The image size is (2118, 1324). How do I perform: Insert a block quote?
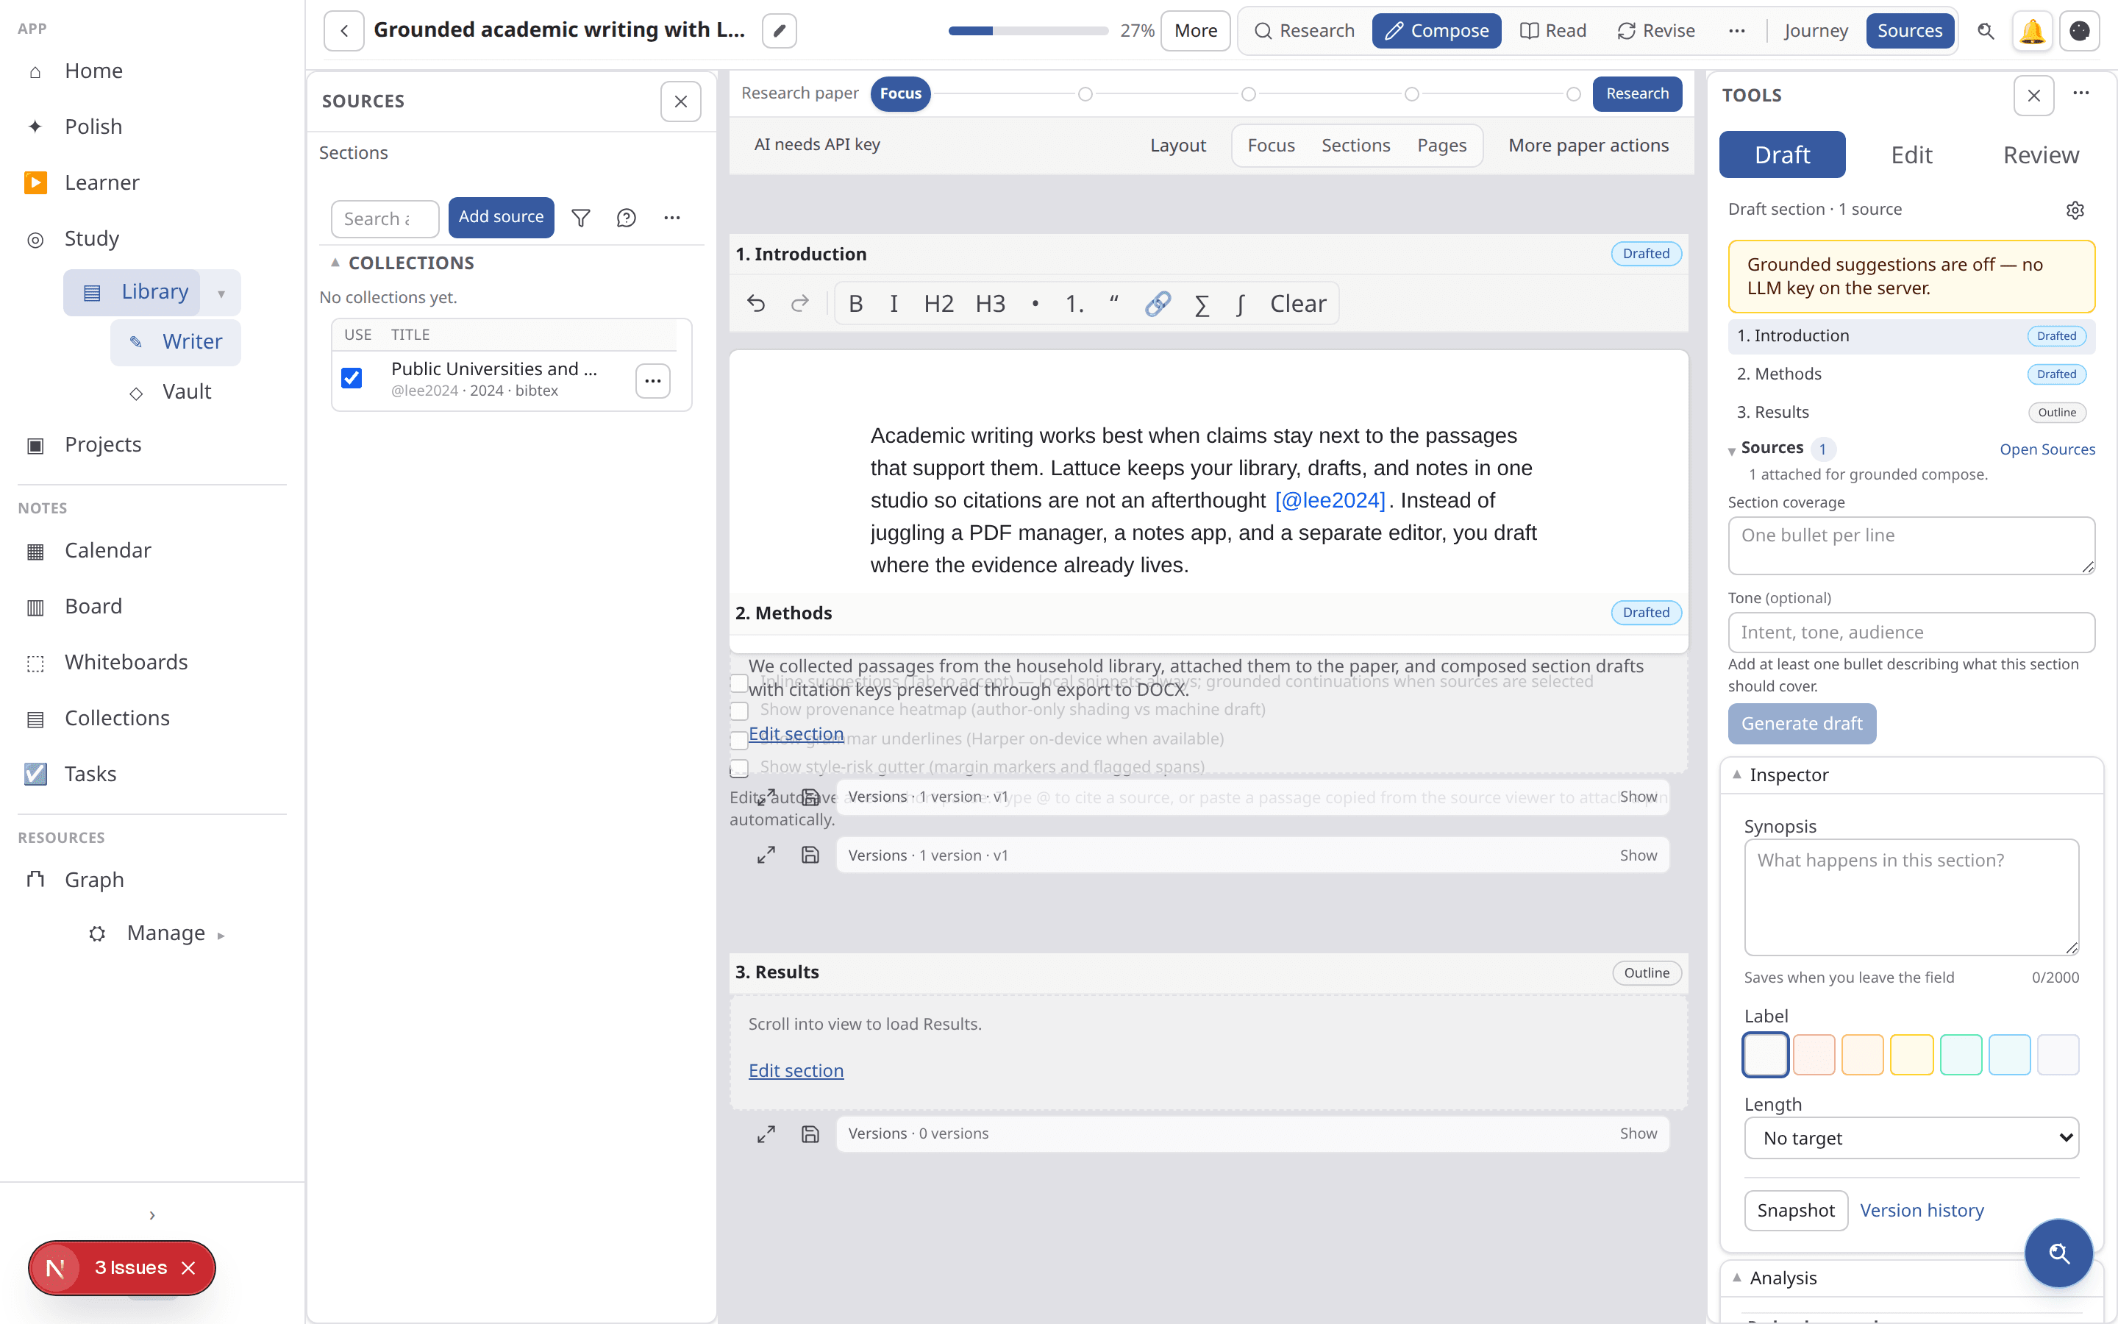[1114, 304]
